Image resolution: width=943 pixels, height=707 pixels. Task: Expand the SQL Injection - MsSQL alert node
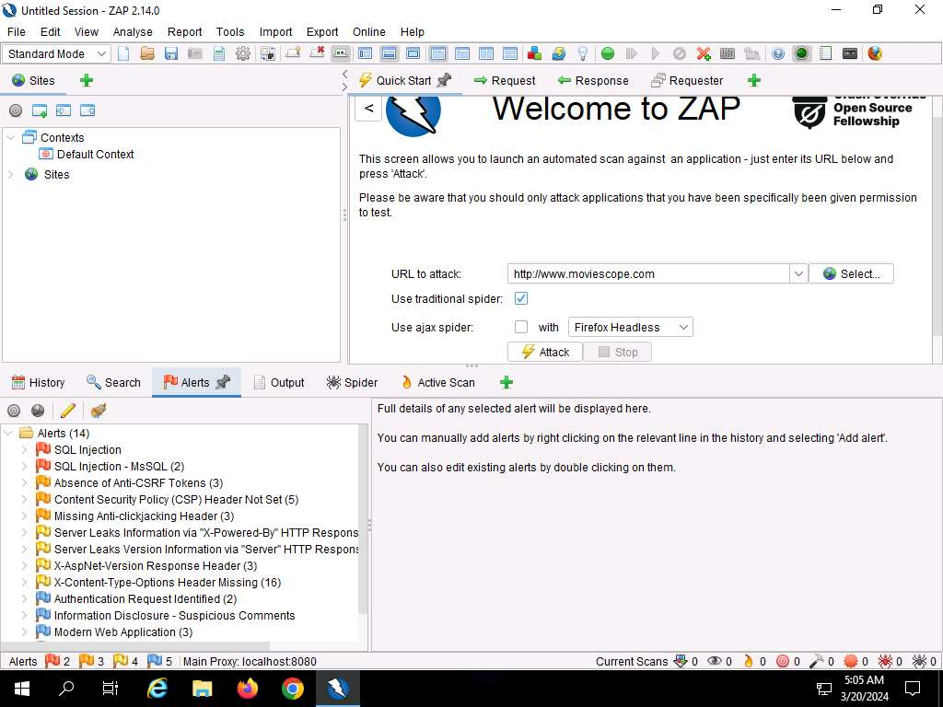tap(25, 467)
